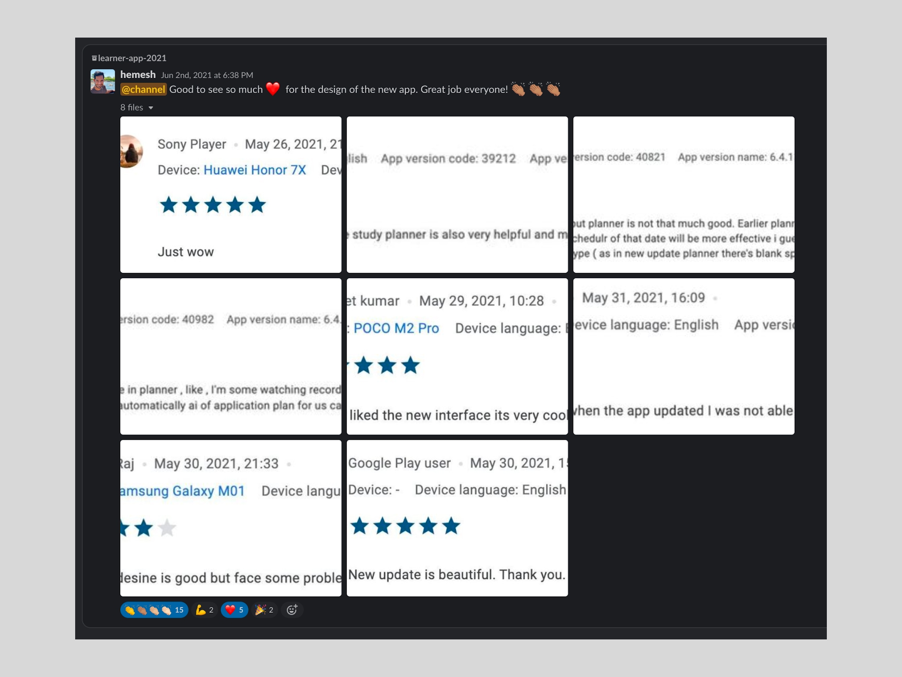Click the @channel mention
Screen dimensions: 902x677
click(143, 89)
